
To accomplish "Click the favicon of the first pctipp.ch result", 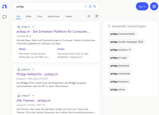I will tap(19, 27).
